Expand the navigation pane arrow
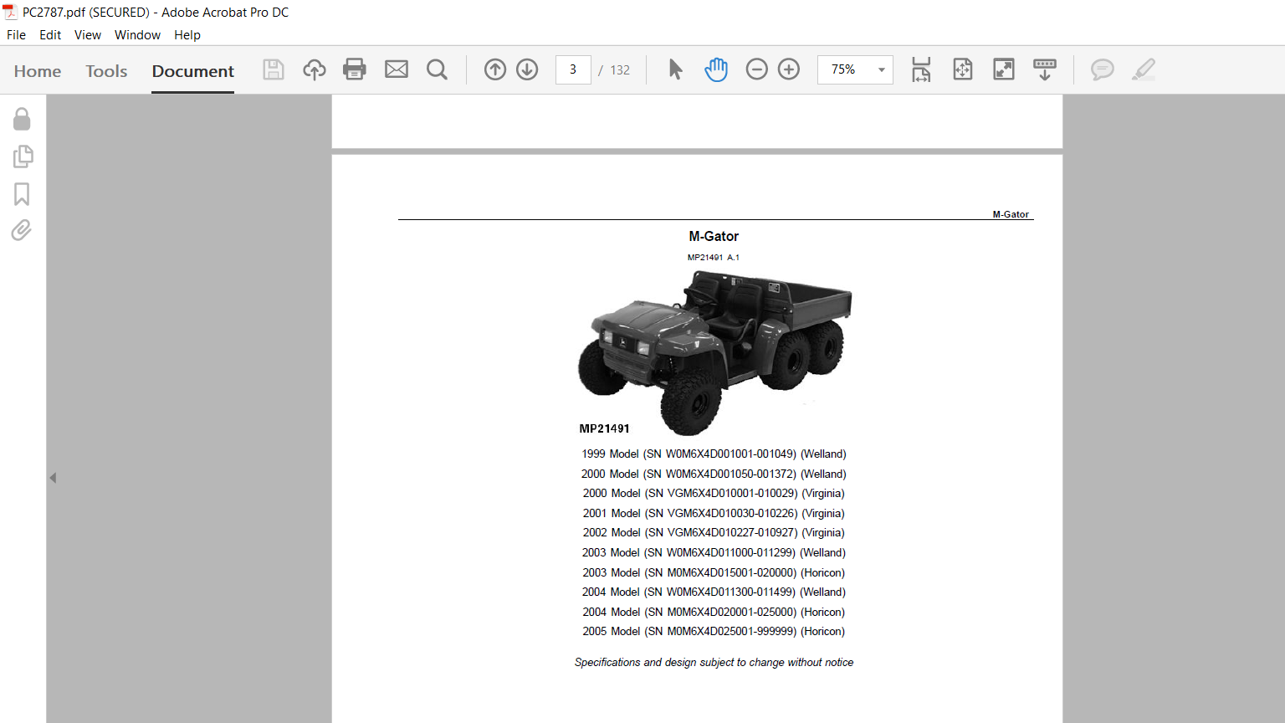1285x723 pixels. tap(53, 478)
